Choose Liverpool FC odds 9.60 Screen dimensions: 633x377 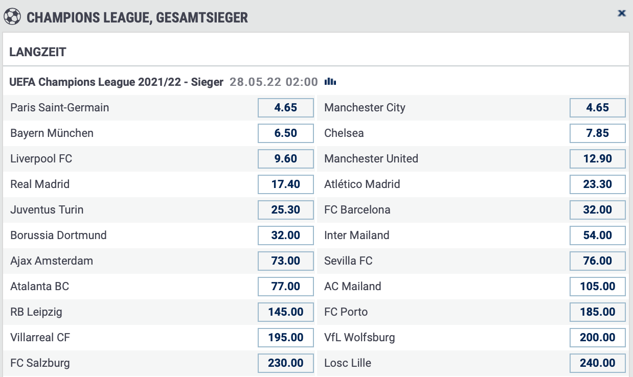285,159
